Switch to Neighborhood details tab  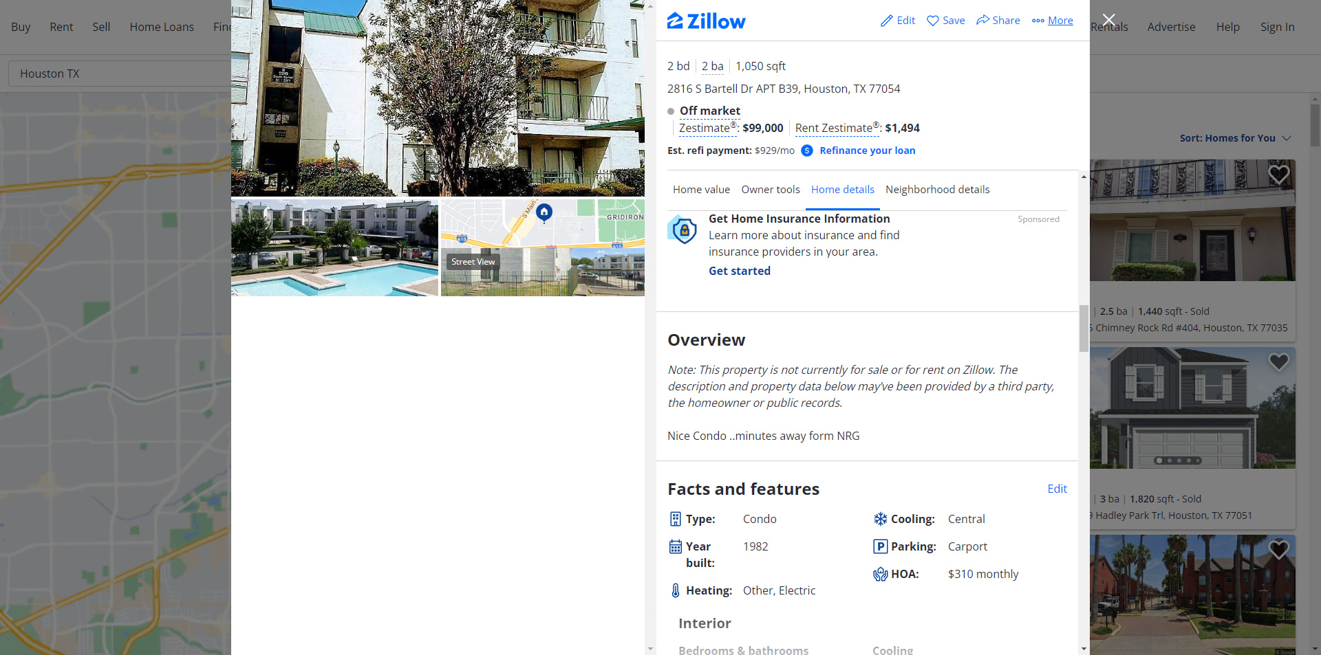[x=937, y=190]
